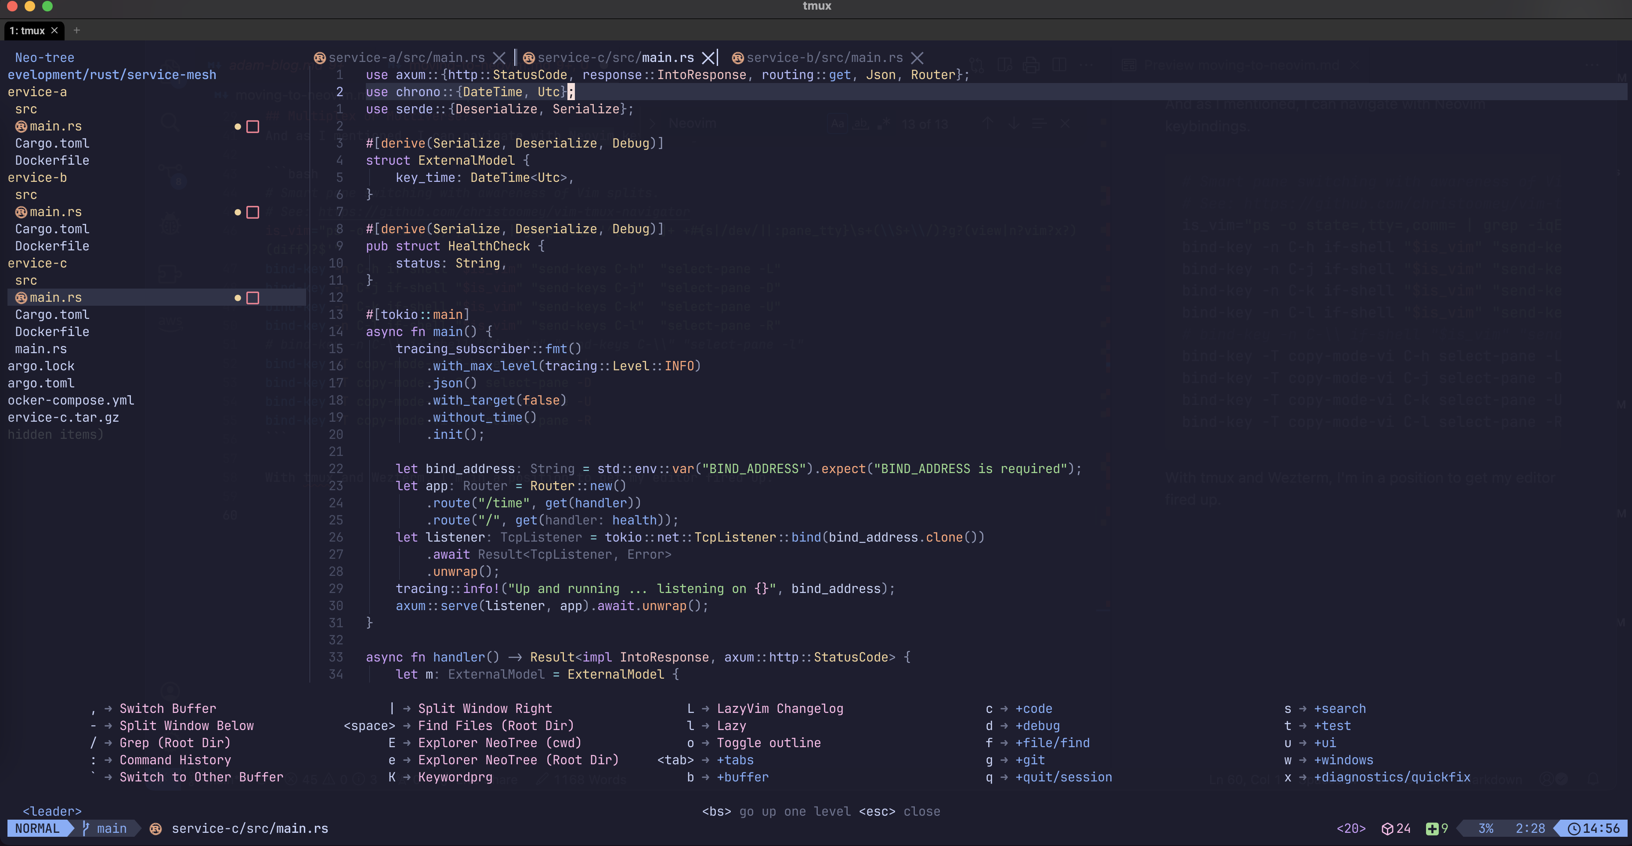Collapse the ervice-a folder in Neo-tree
Viewport: 1632px width, 846px height.
[37, 92]
